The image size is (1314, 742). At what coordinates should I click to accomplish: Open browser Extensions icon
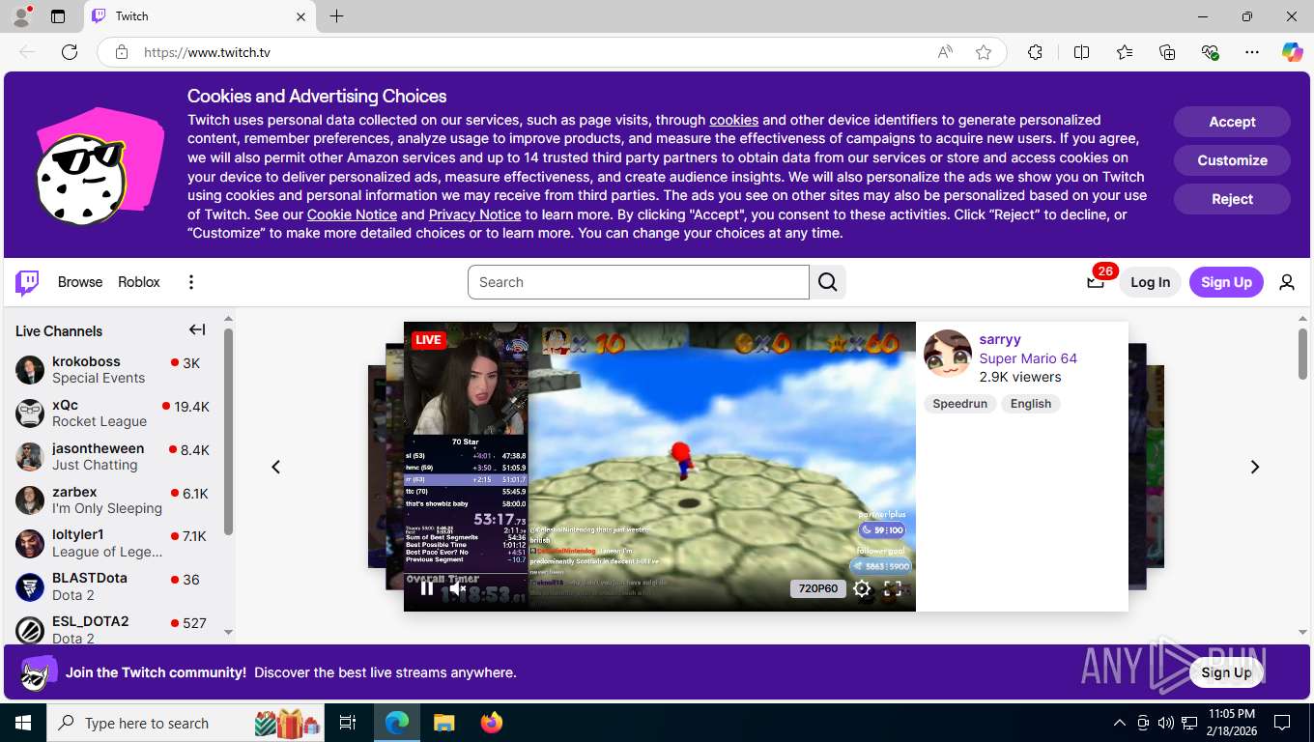coord(1035,52)
